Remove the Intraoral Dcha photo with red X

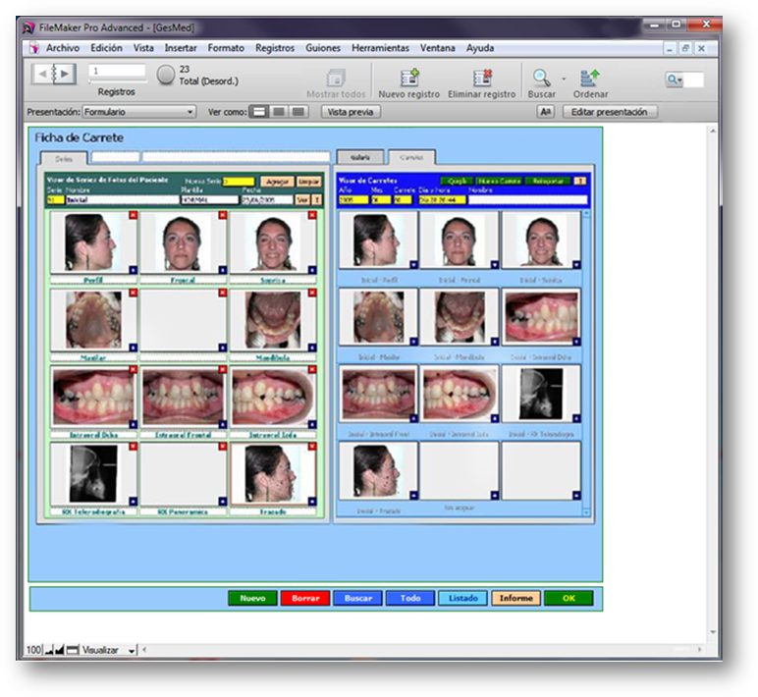(x=133, y=369)
